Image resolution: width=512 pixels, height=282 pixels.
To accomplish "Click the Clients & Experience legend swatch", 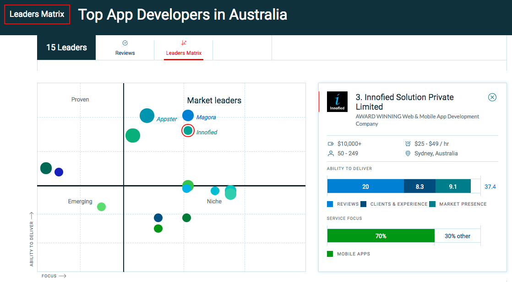I will pos(364,204).
